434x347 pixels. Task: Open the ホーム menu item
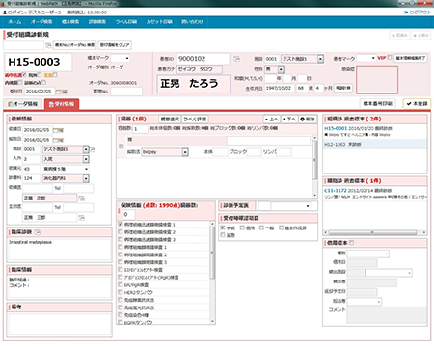click(14, 22)
